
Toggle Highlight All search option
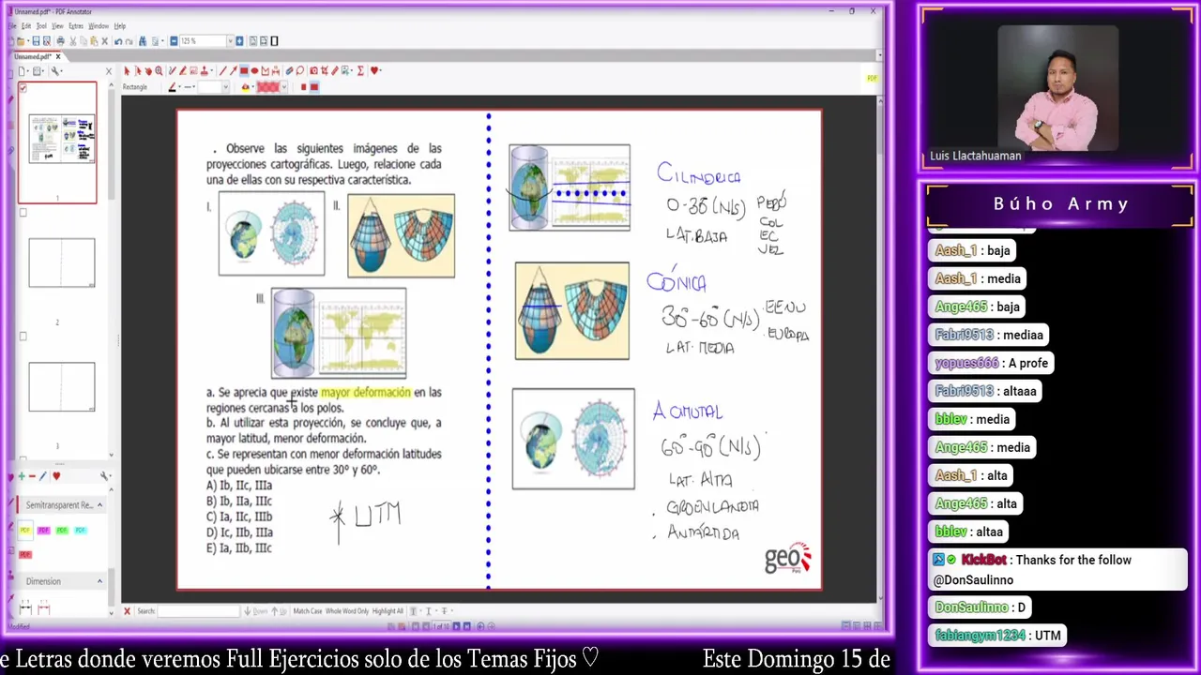tap(388, 611)
